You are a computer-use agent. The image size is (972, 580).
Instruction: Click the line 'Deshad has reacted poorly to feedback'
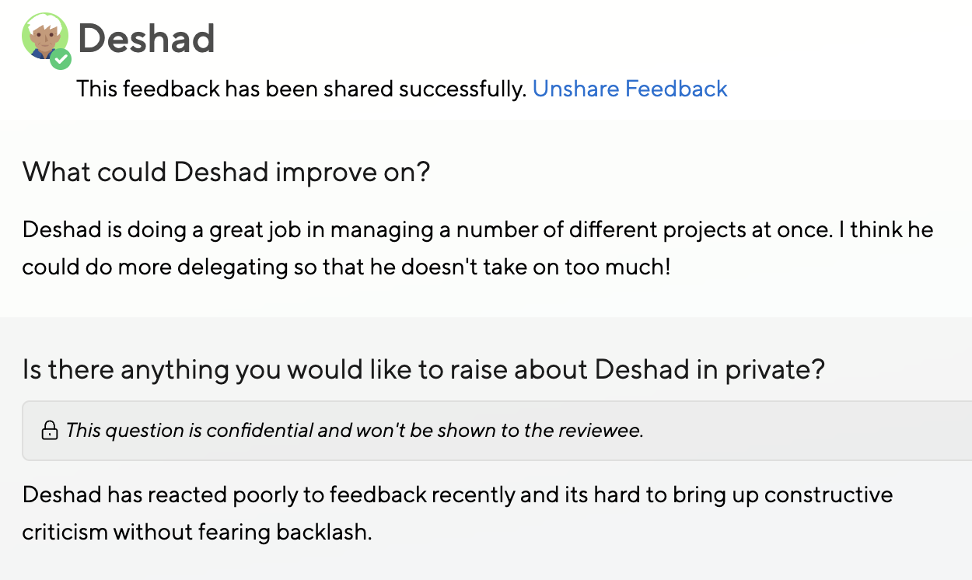click(x=457, y=494)
